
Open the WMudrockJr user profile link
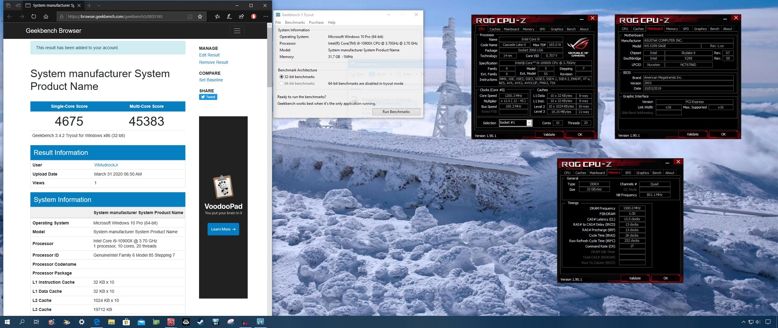coord(106,165)
